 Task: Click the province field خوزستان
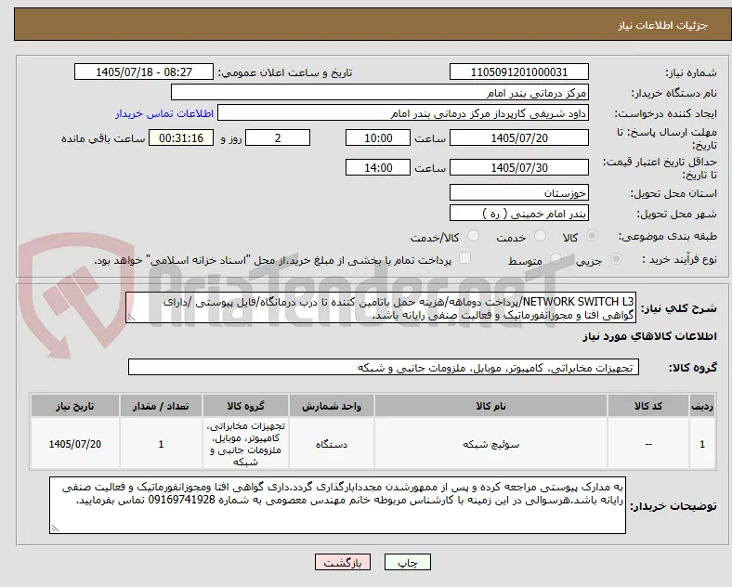tap(518, 192)
